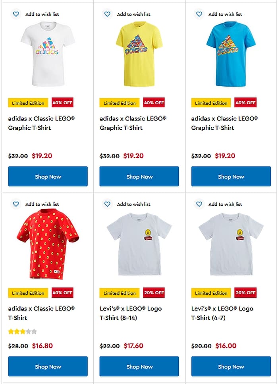Click the star rating on red adidas T-Shirt
Image resolution: width=278 pixels, height=384 pixels.
pyautogui.click(x=23, y=332)
